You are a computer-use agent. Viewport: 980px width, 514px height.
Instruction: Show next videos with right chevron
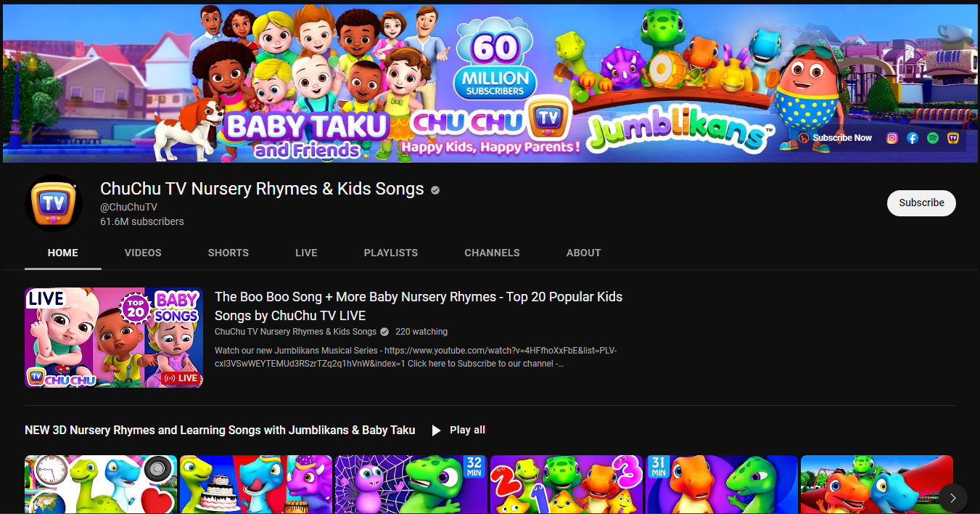click(953, 498)
